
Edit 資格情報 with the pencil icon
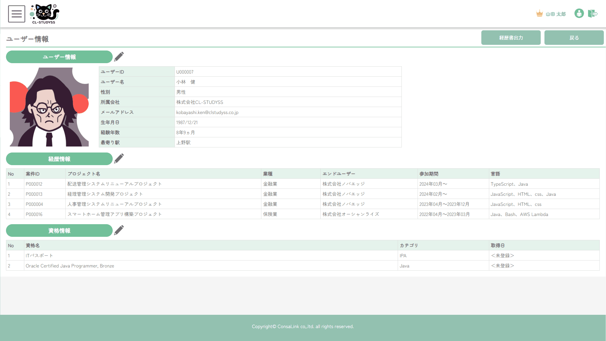pos(119,230)
